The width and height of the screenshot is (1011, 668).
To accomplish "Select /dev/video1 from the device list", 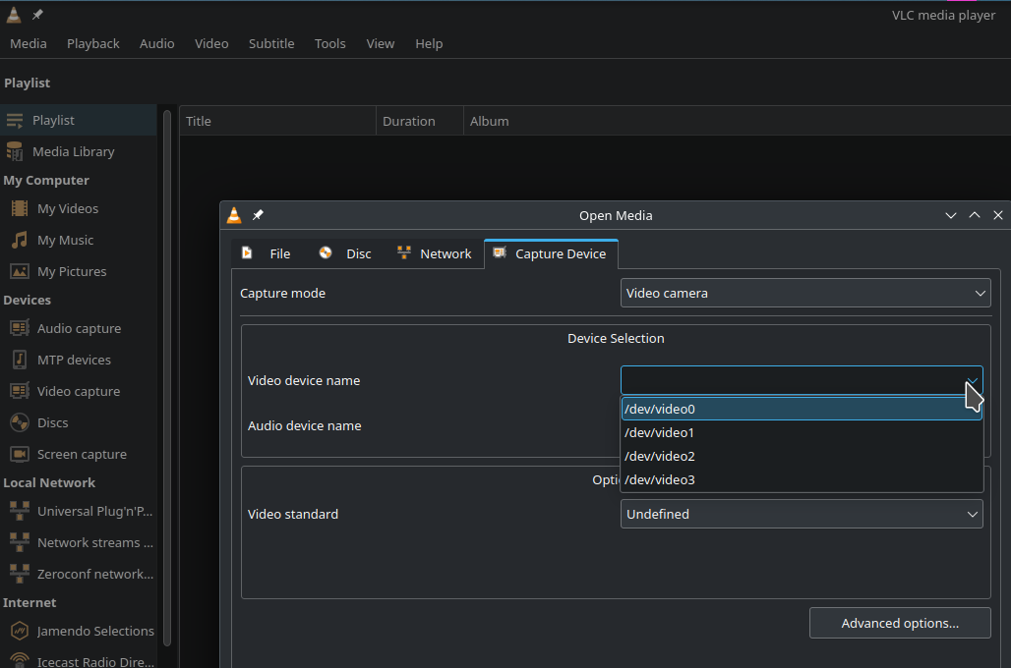I will 802,433.
